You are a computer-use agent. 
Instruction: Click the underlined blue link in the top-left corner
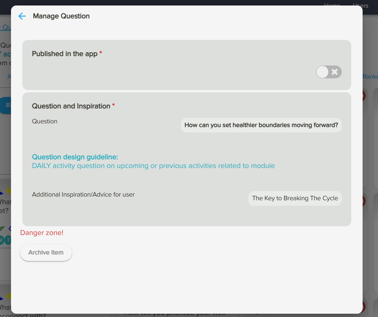point(5,27)
